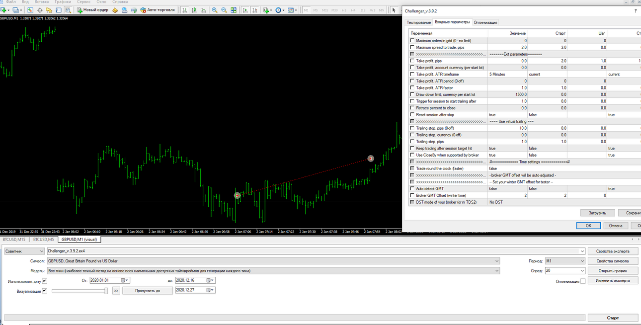Toggle the Market Watch window icon
Image resolution: width=641 pixels, height=325 pixels.
click(30, 10)
